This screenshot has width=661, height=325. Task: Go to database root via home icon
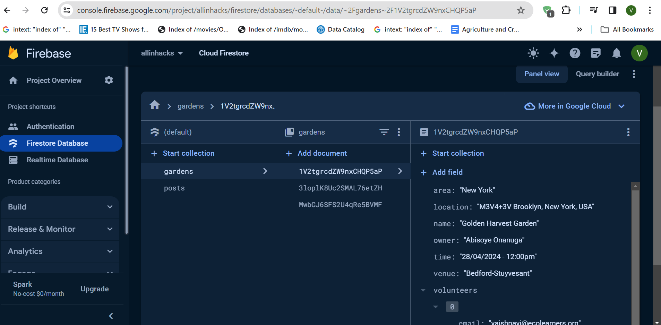pyautogui.click(x=155, y=105)
